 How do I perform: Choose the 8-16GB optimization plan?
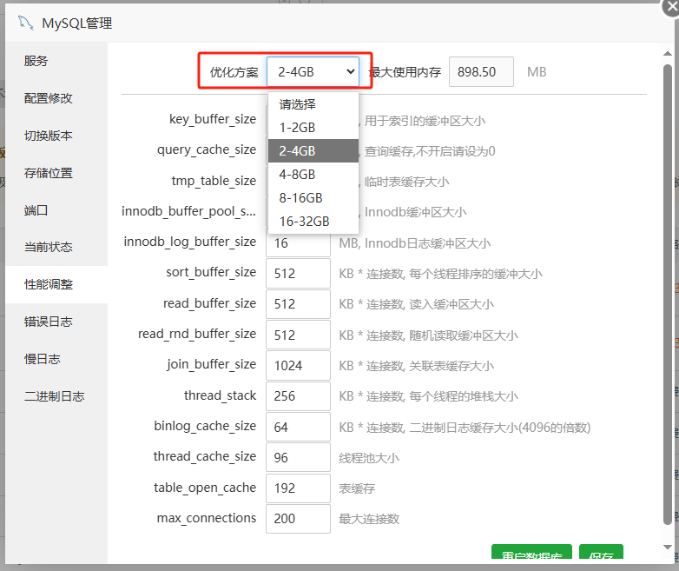tap(313, 197)
